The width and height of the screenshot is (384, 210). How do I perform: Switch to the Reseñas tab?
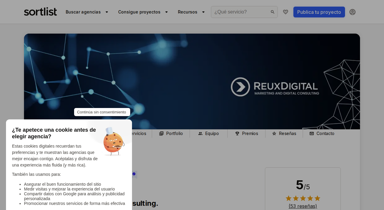(284, 133)
